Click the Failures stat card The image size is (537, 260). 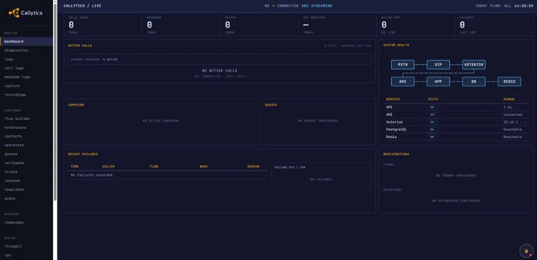(x=494, y=25)
